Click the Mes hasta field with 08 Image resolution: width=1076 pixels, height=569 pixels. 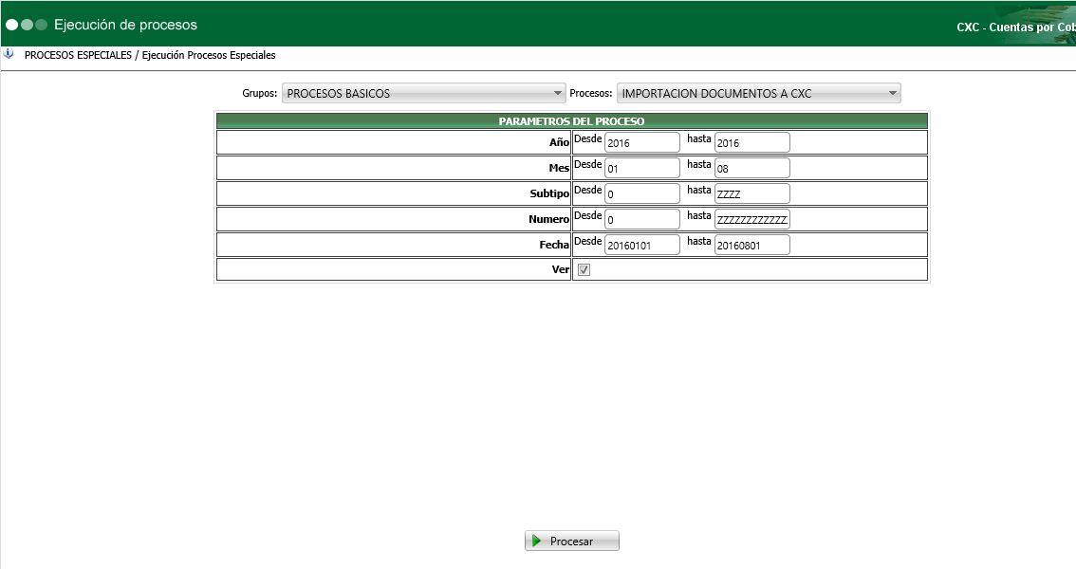point(752,168)
